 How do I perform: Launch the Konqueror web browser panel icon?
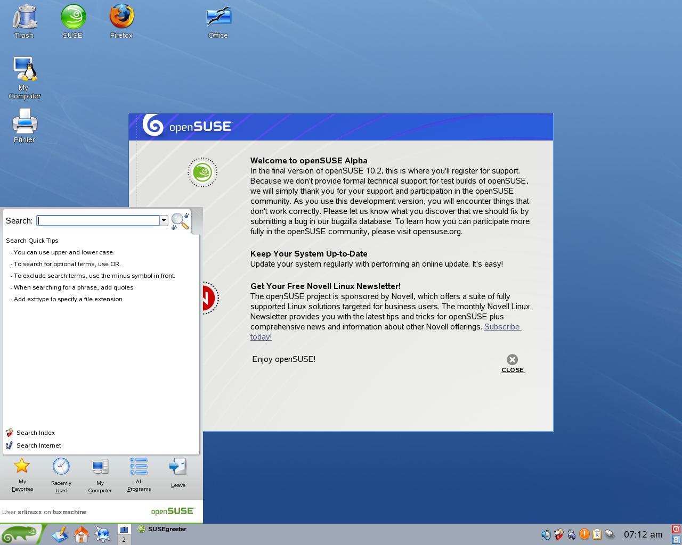[x=103, y=534]
